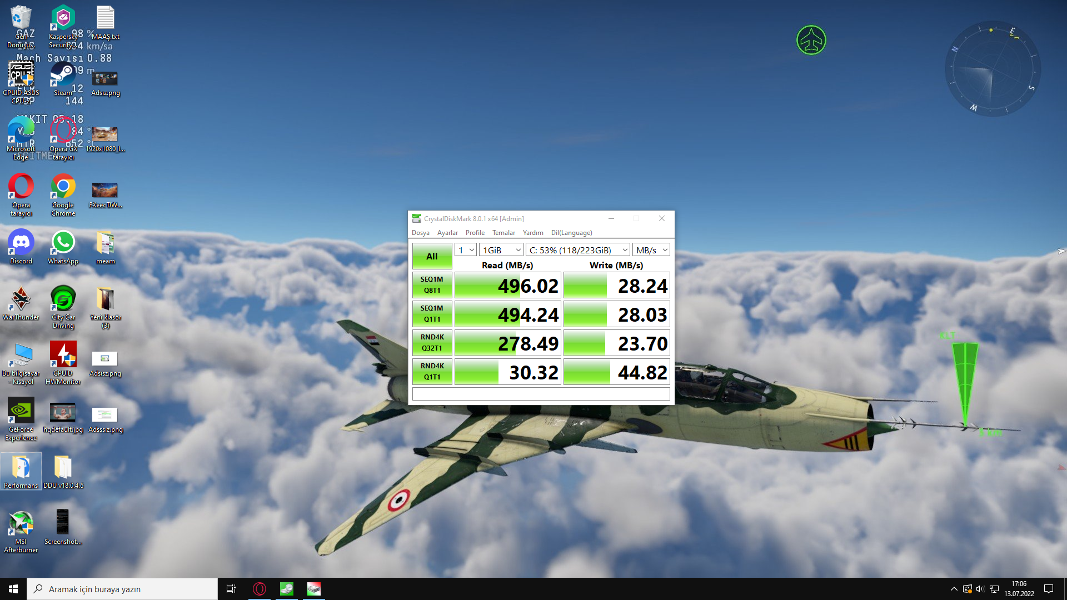Screen dimensions: 1067x600
Task: Run the SEQ1M Q8T1 test button
Action: click(432, 285)
